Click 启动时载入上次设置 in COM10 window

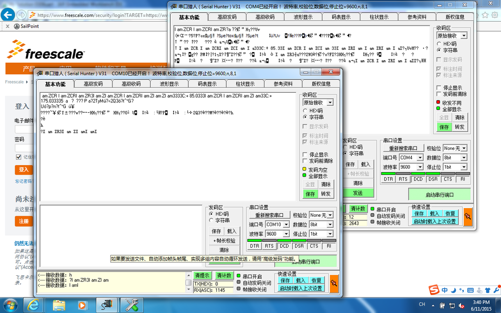[x=300, y=288]
